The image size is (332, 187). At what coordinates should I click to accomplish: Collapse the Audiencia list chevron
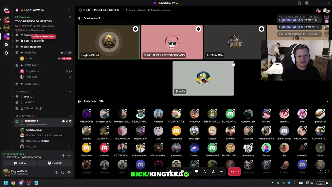point(327,101)
